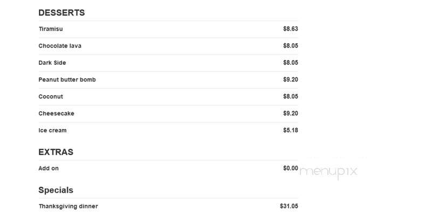Screen dimensions: 425x216
Task: Click the $9.20 Cheesecake price
Action: coord(291,113)
